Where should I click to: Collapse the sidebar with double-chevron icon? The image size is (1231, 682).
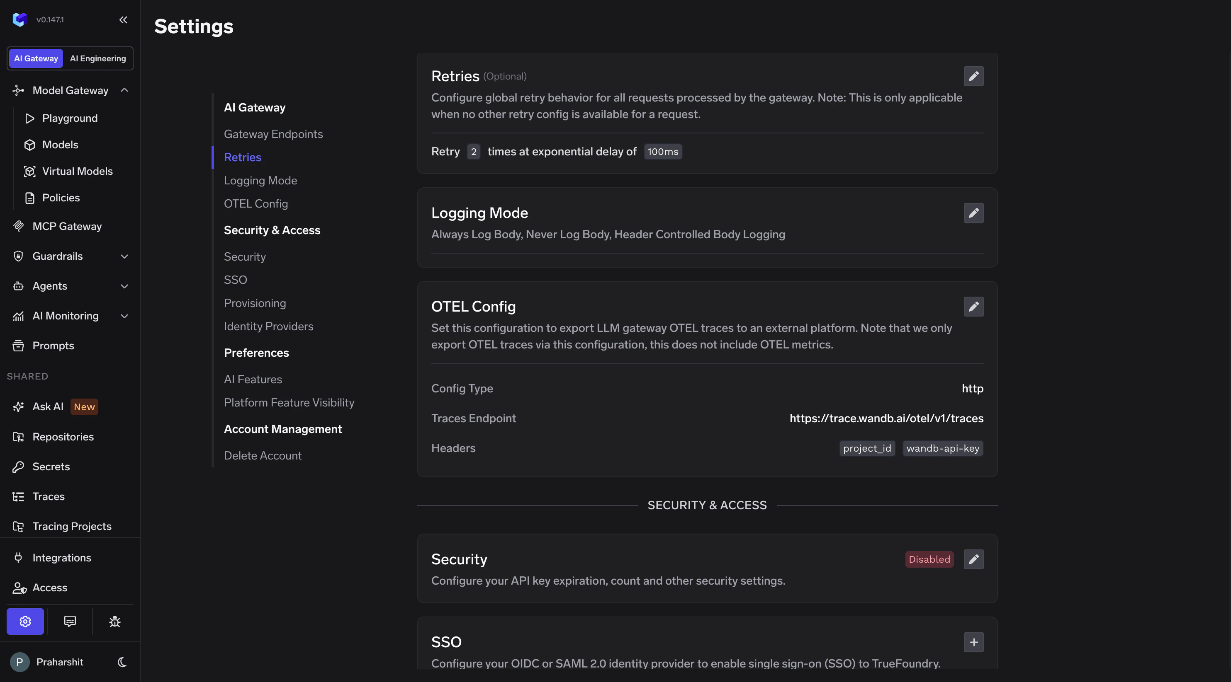coord(123,19)
